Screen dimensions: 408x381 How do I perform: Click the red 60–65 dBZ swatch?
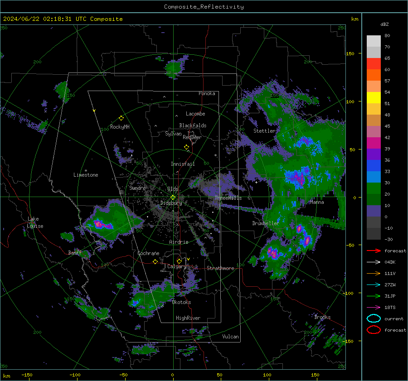pos(374,64)
